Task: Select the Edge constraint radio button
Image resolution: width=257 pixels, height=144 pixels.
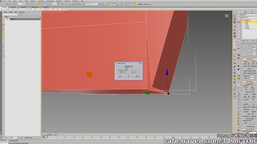Action: (x=250, y=87)
